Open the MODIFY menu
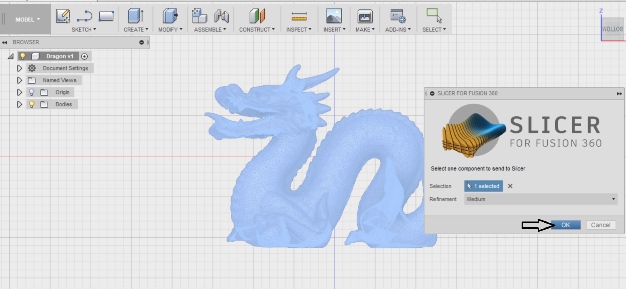 tap(170, 29)
